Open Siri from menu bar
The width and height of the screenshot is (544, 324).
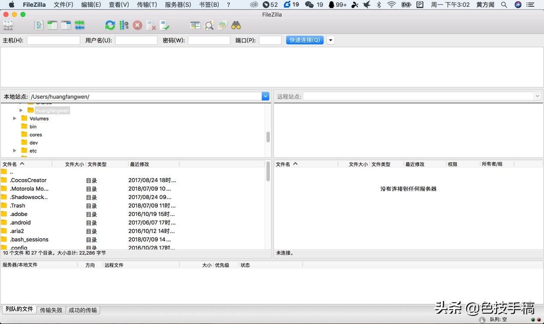point(518,5)
